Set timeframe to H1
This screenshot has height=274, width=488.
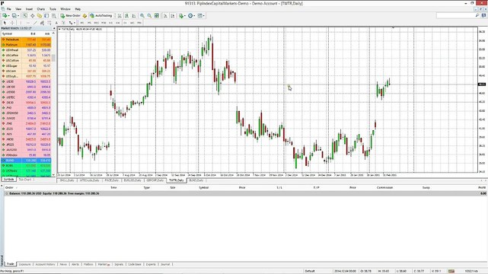[110, 23]
